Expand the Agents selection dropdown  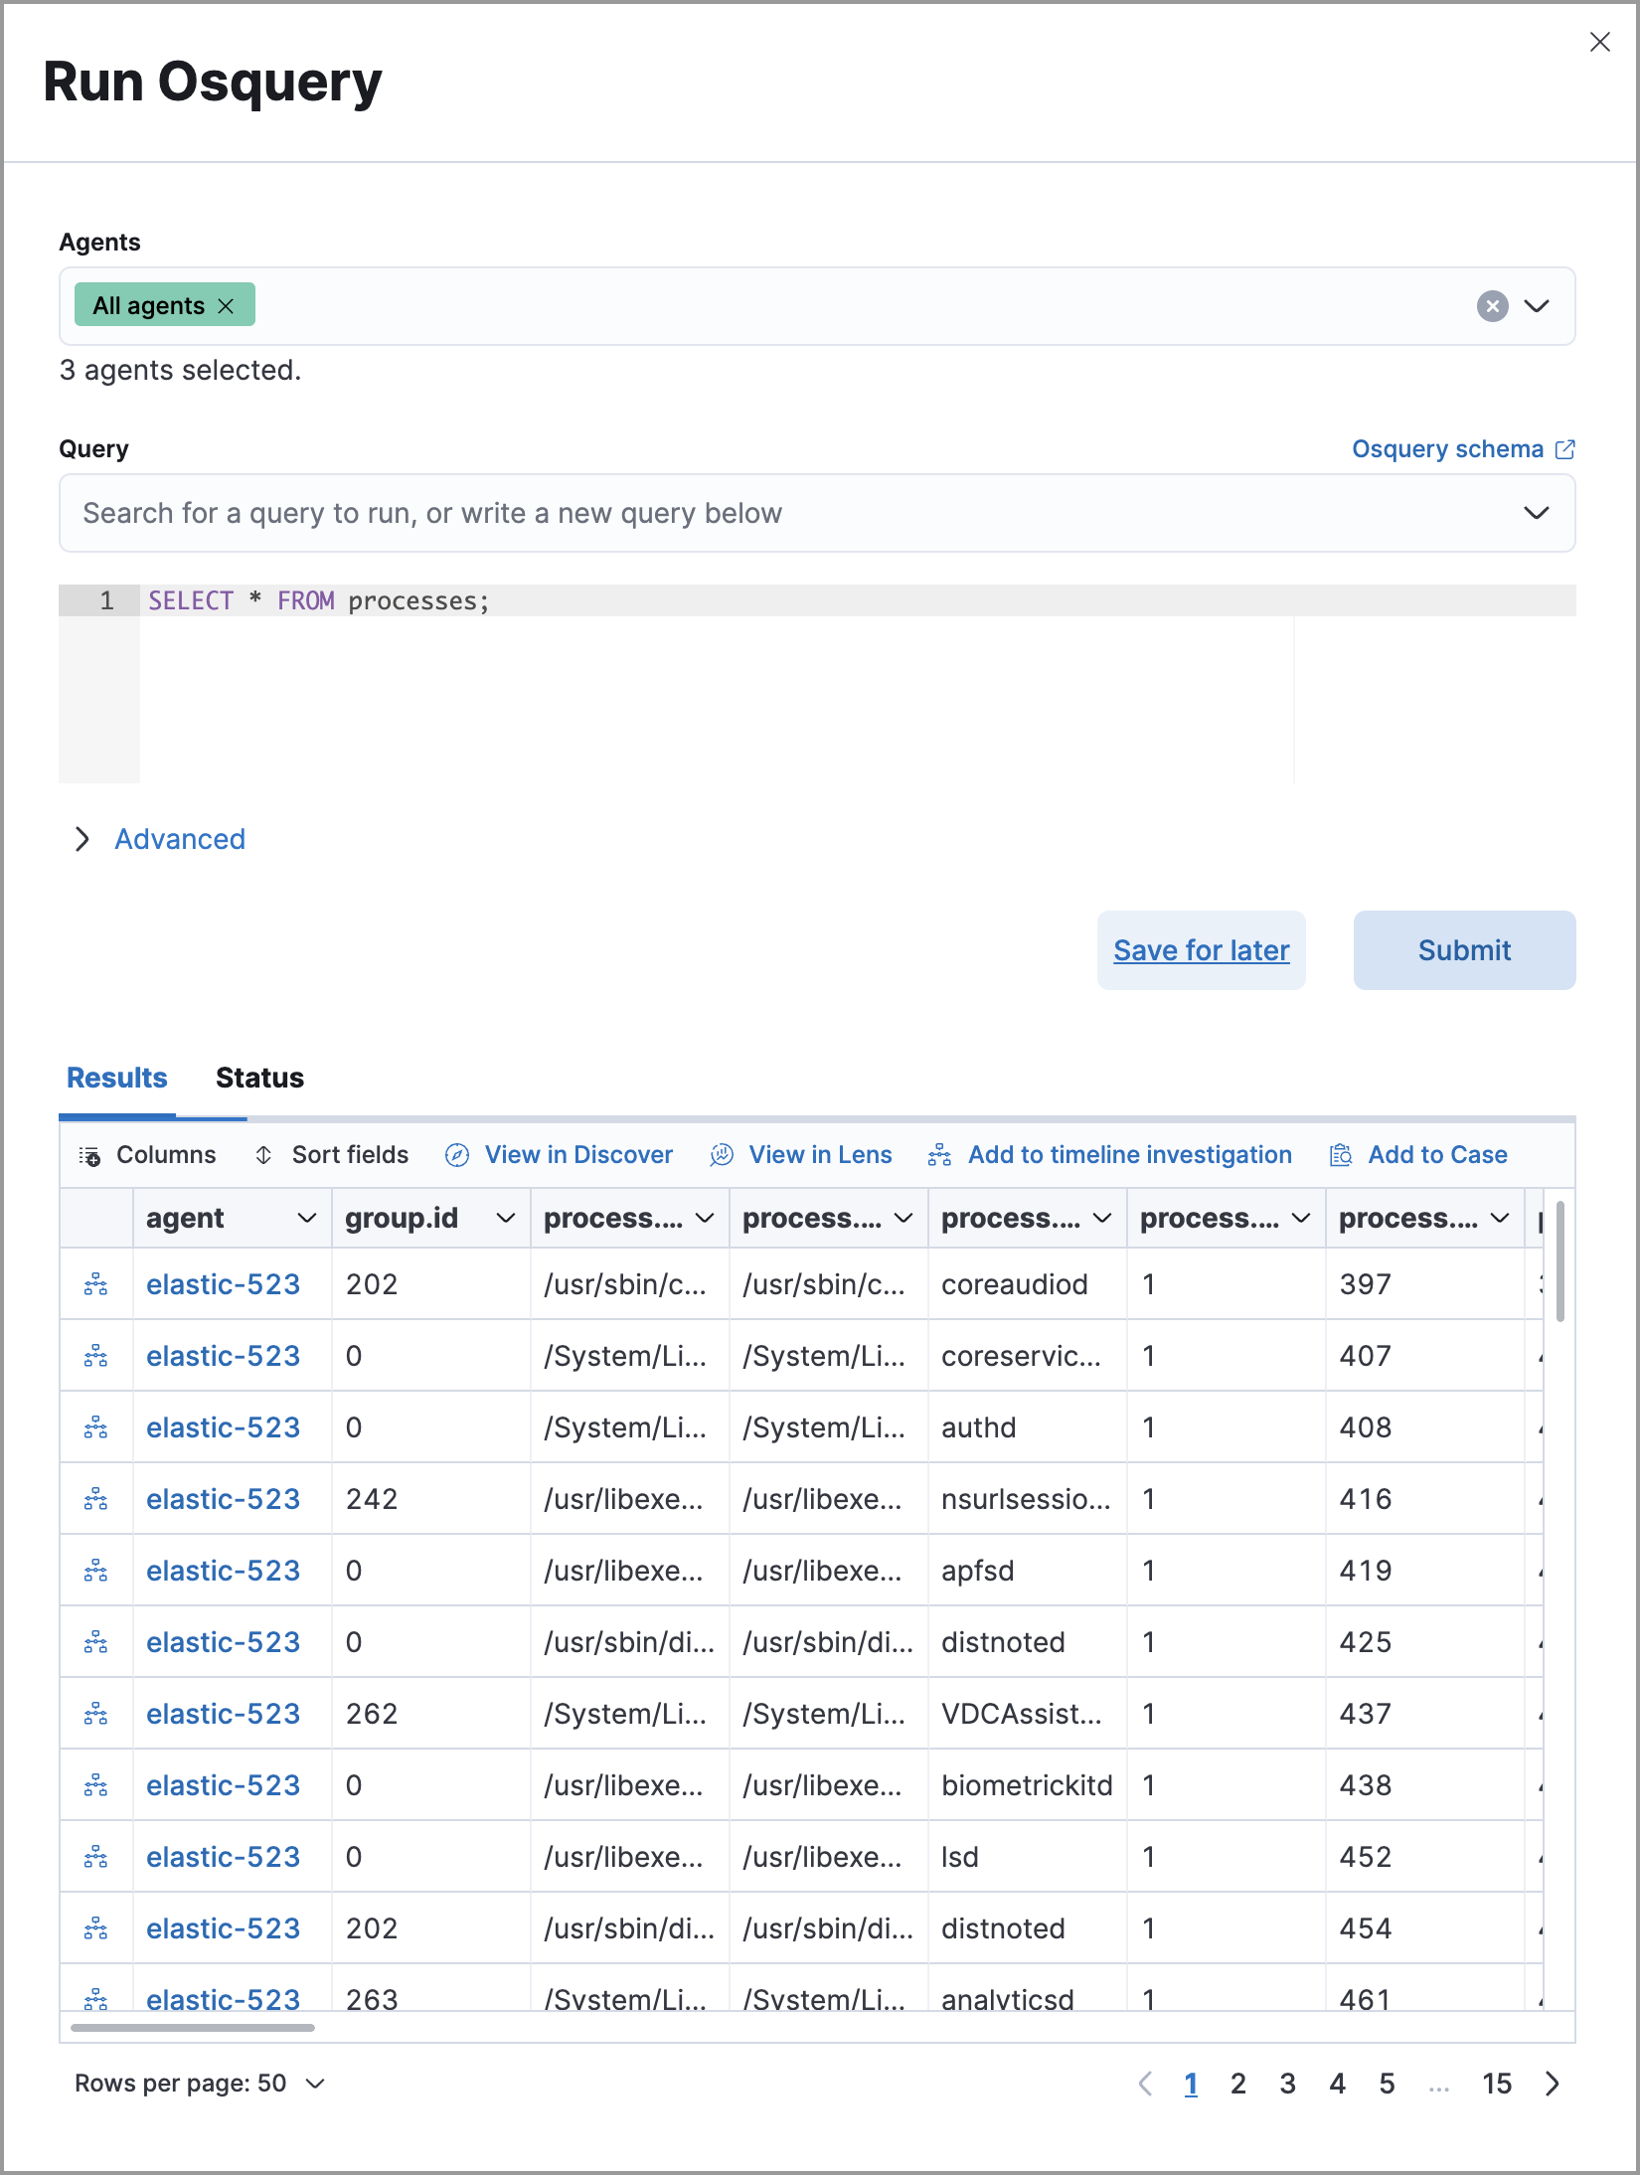[1536, 306]
